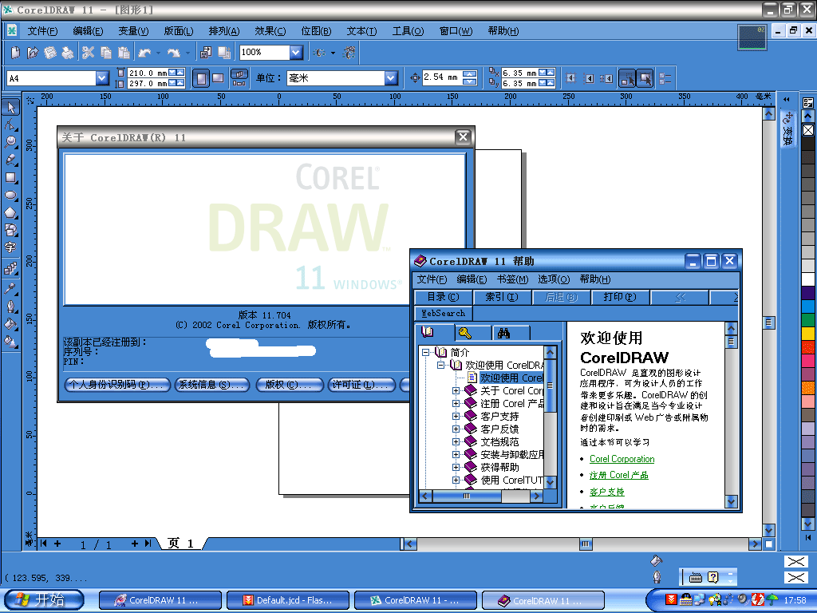Open the 版面(L) menu
The image size is (817, 613).
(179, 31)
